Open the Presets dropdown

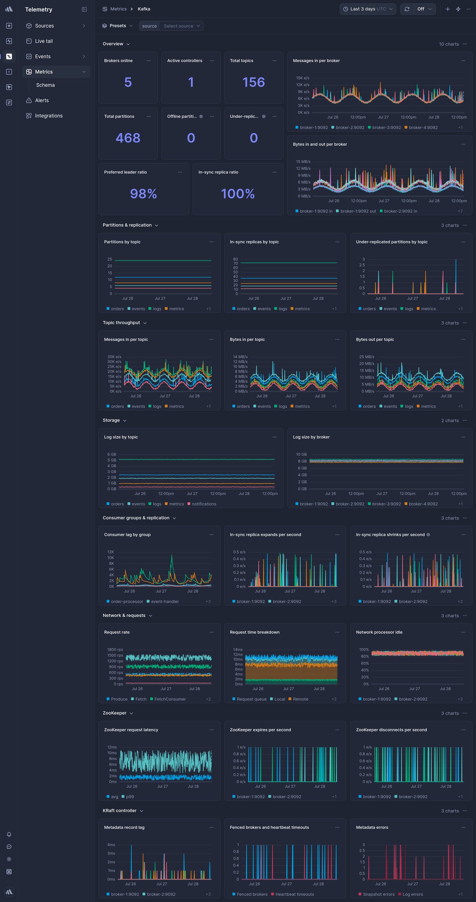click(117, 26)
